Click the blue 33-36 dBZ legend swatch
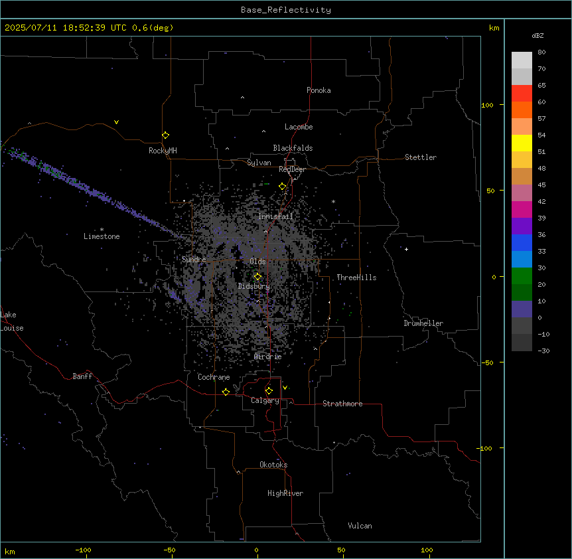This screenshot has width=572, height=559. coord(522,243)
